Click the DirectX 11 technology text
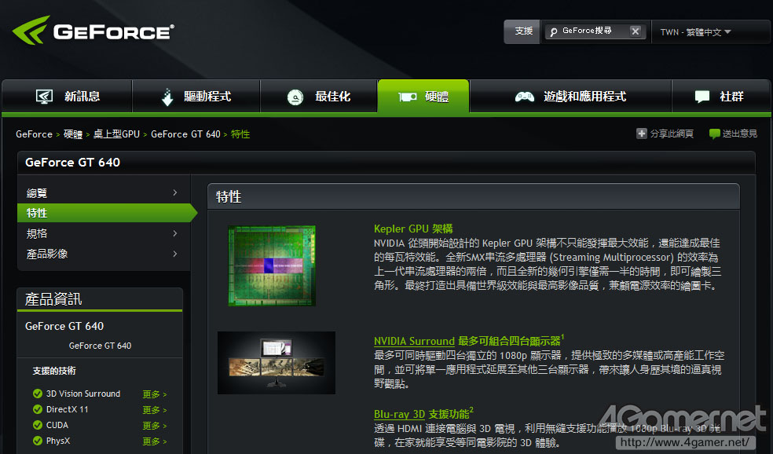773x454 pixels. click(67, 410)
